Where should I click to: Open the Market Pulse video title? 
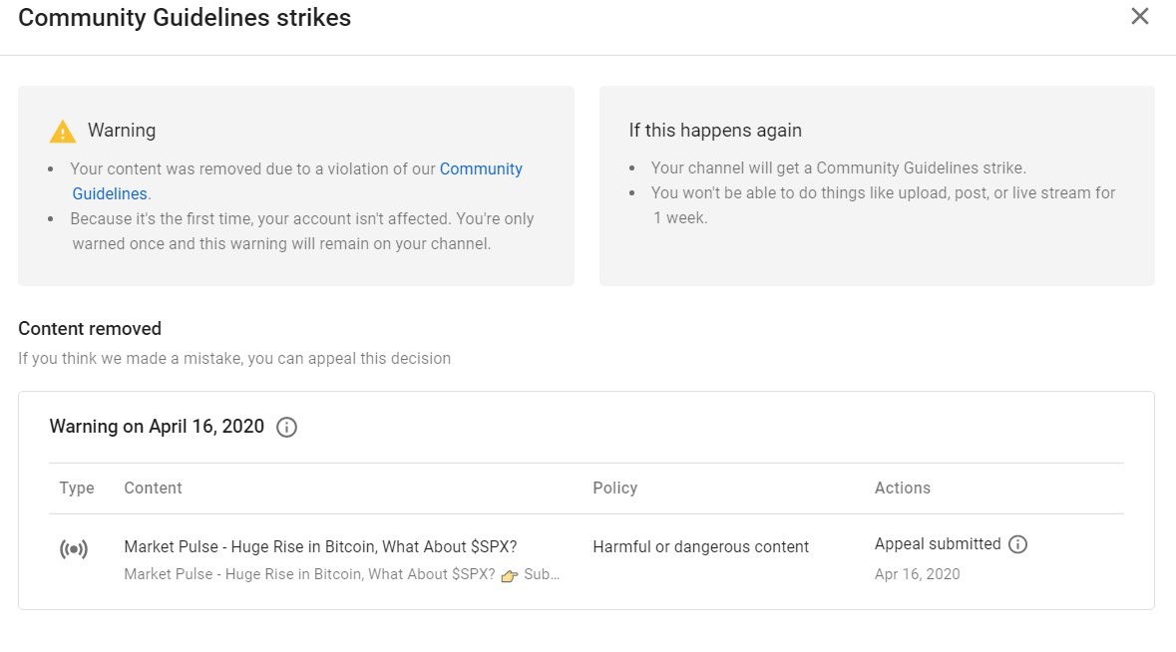[320, 546]
